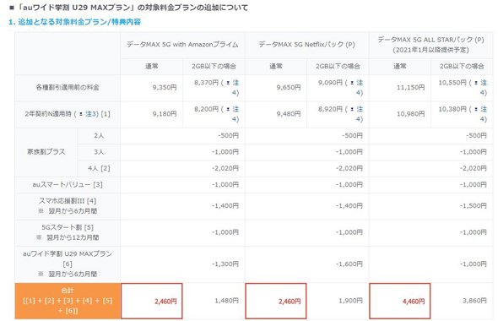Click the auスマートバリュー [3] row label
Screen dimensions: 498x321
tap(68, 185)
